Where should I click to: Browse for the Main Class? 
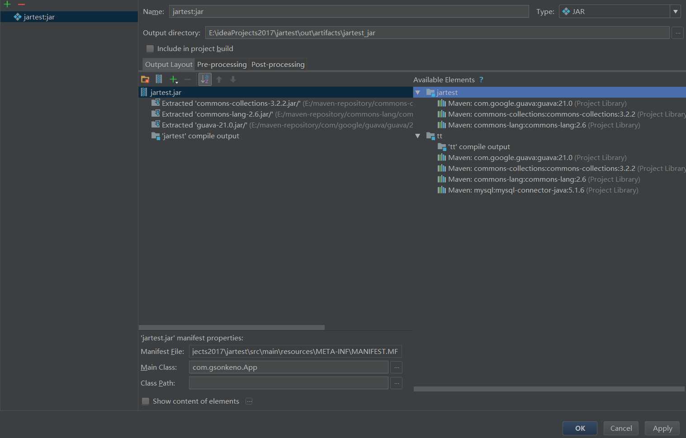coord(396,367)
